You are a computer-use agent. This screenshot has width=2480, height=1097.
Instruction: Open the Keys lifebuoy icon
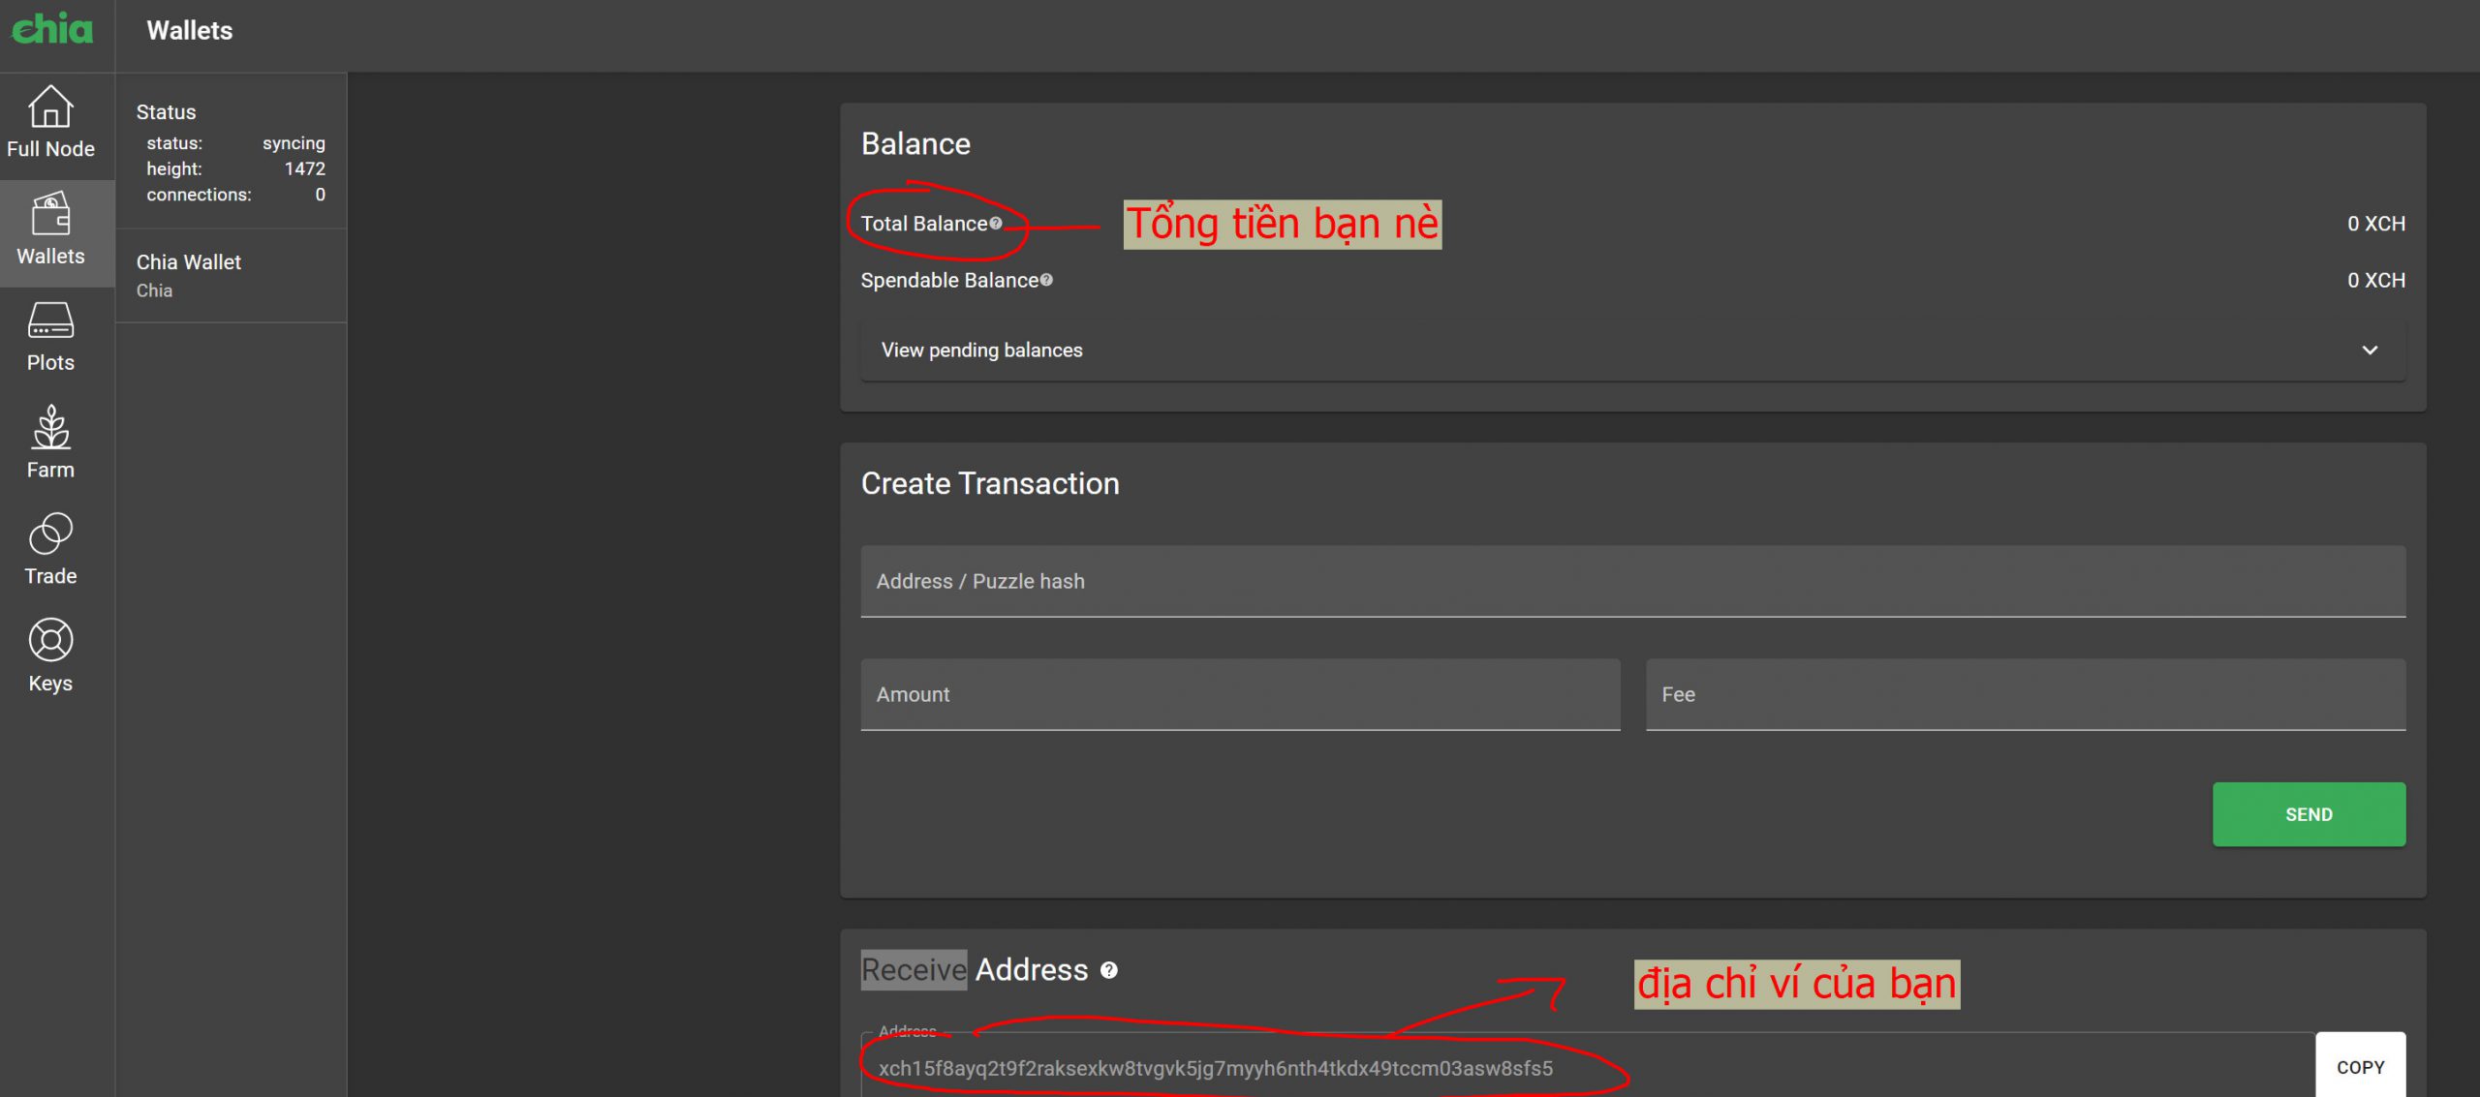point(50,641)
